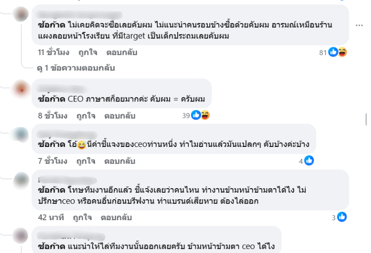
Task: Reply to the 7 ชั่วโมง comment
Action: [119, 161]
